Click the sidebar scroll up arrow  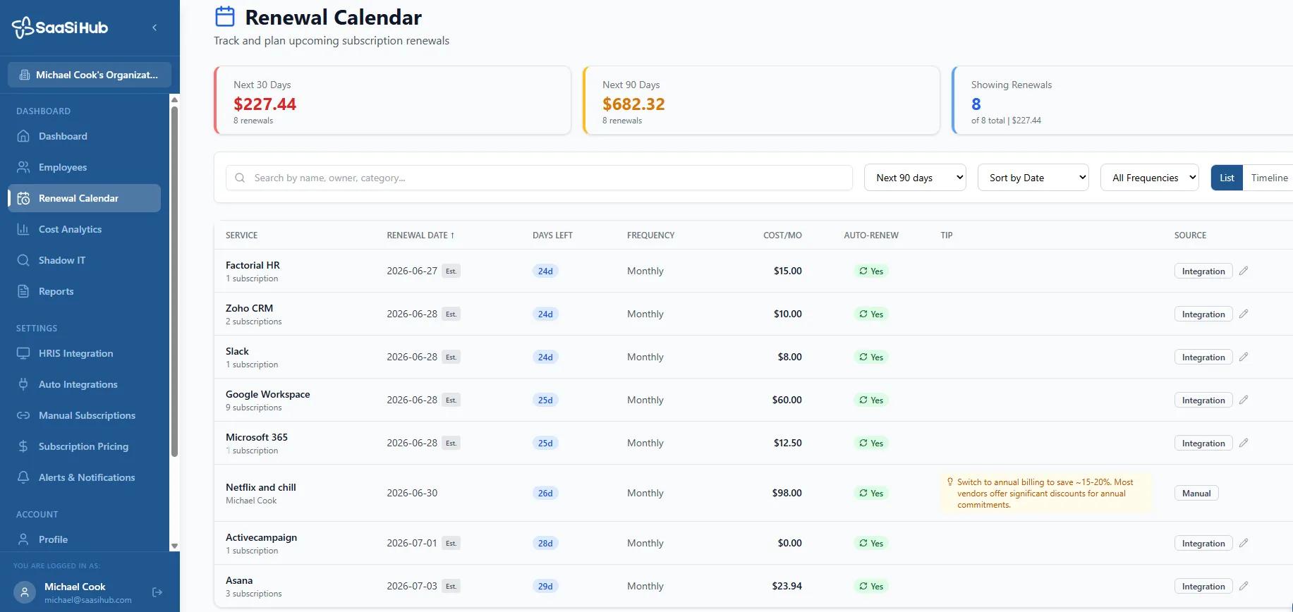[174, 99]
